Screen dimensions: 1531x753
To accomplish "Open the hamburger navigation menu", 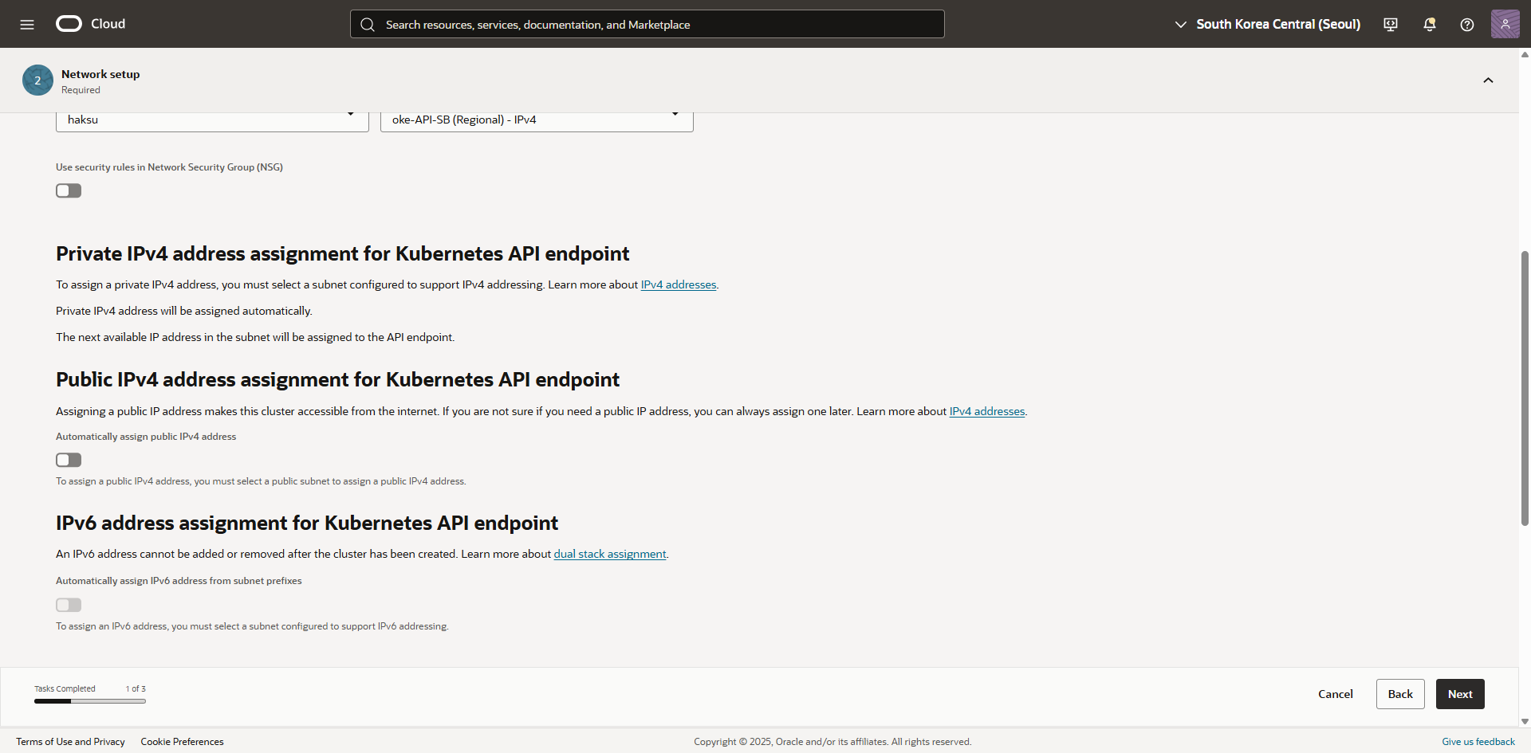I will click(27, 24).
